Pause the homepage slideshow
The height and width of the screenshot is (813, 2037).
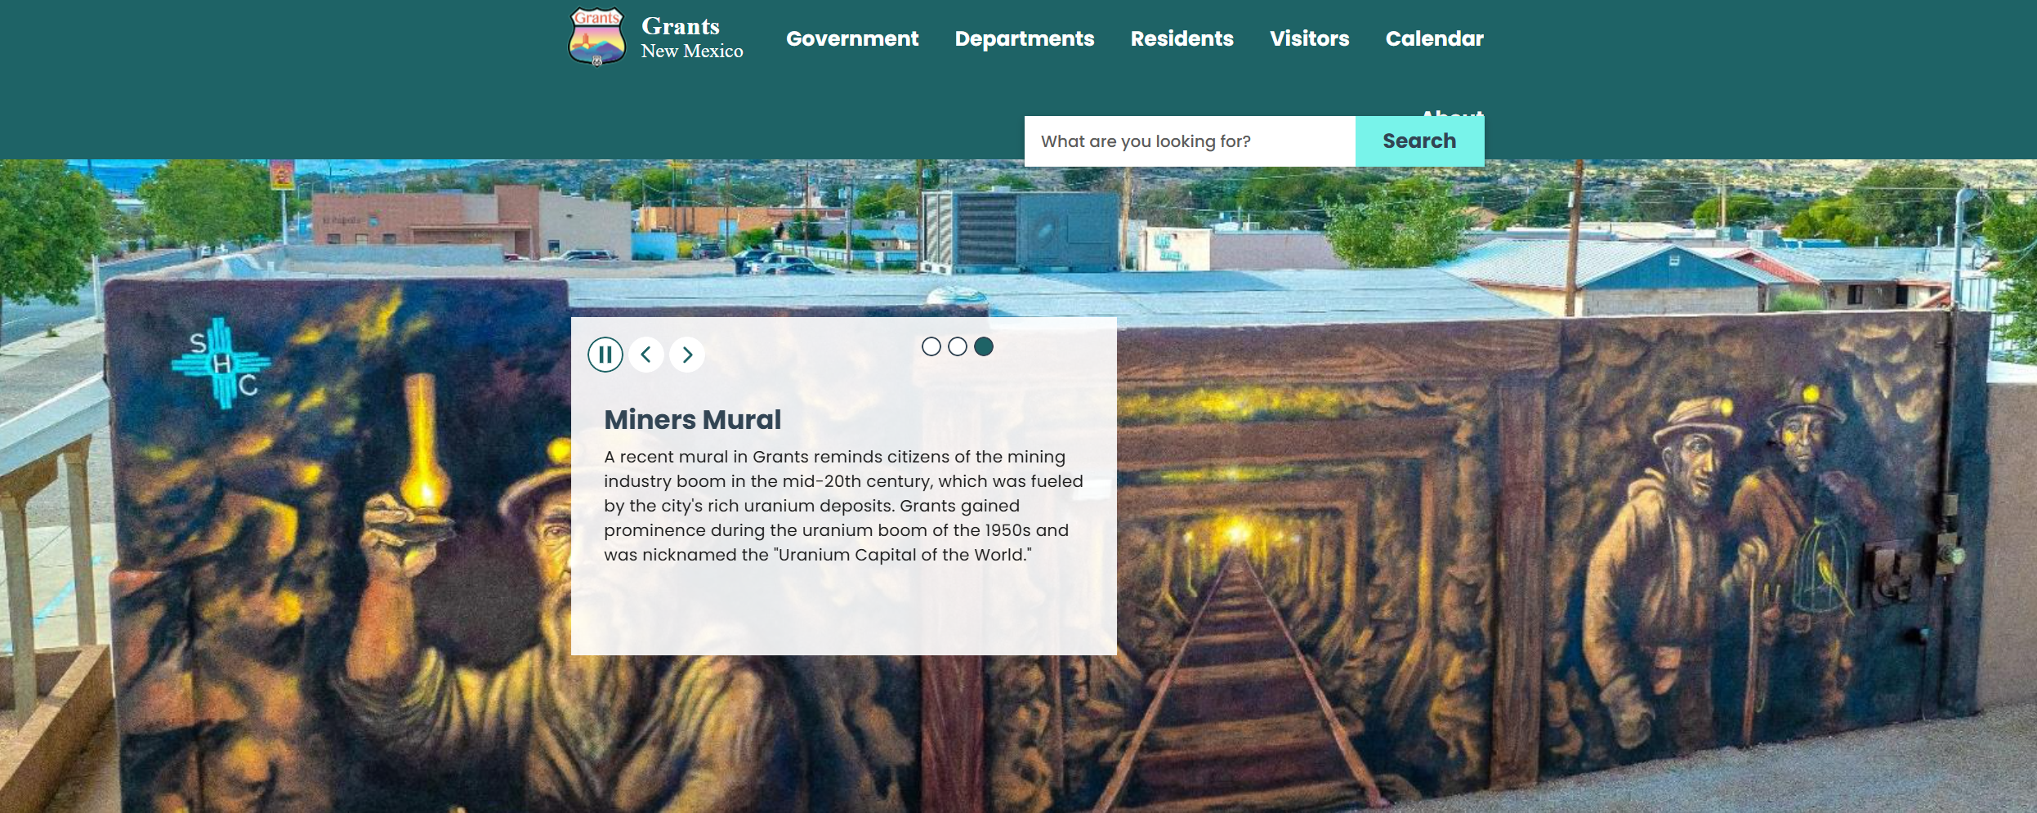coord(605,355)
